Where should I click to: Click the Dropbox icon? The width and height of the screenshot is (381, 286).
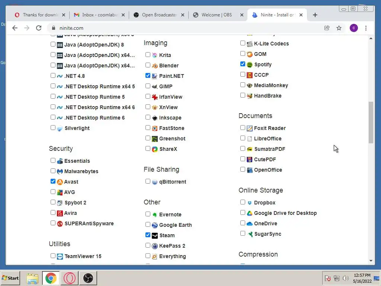click(x=250, y=203)
